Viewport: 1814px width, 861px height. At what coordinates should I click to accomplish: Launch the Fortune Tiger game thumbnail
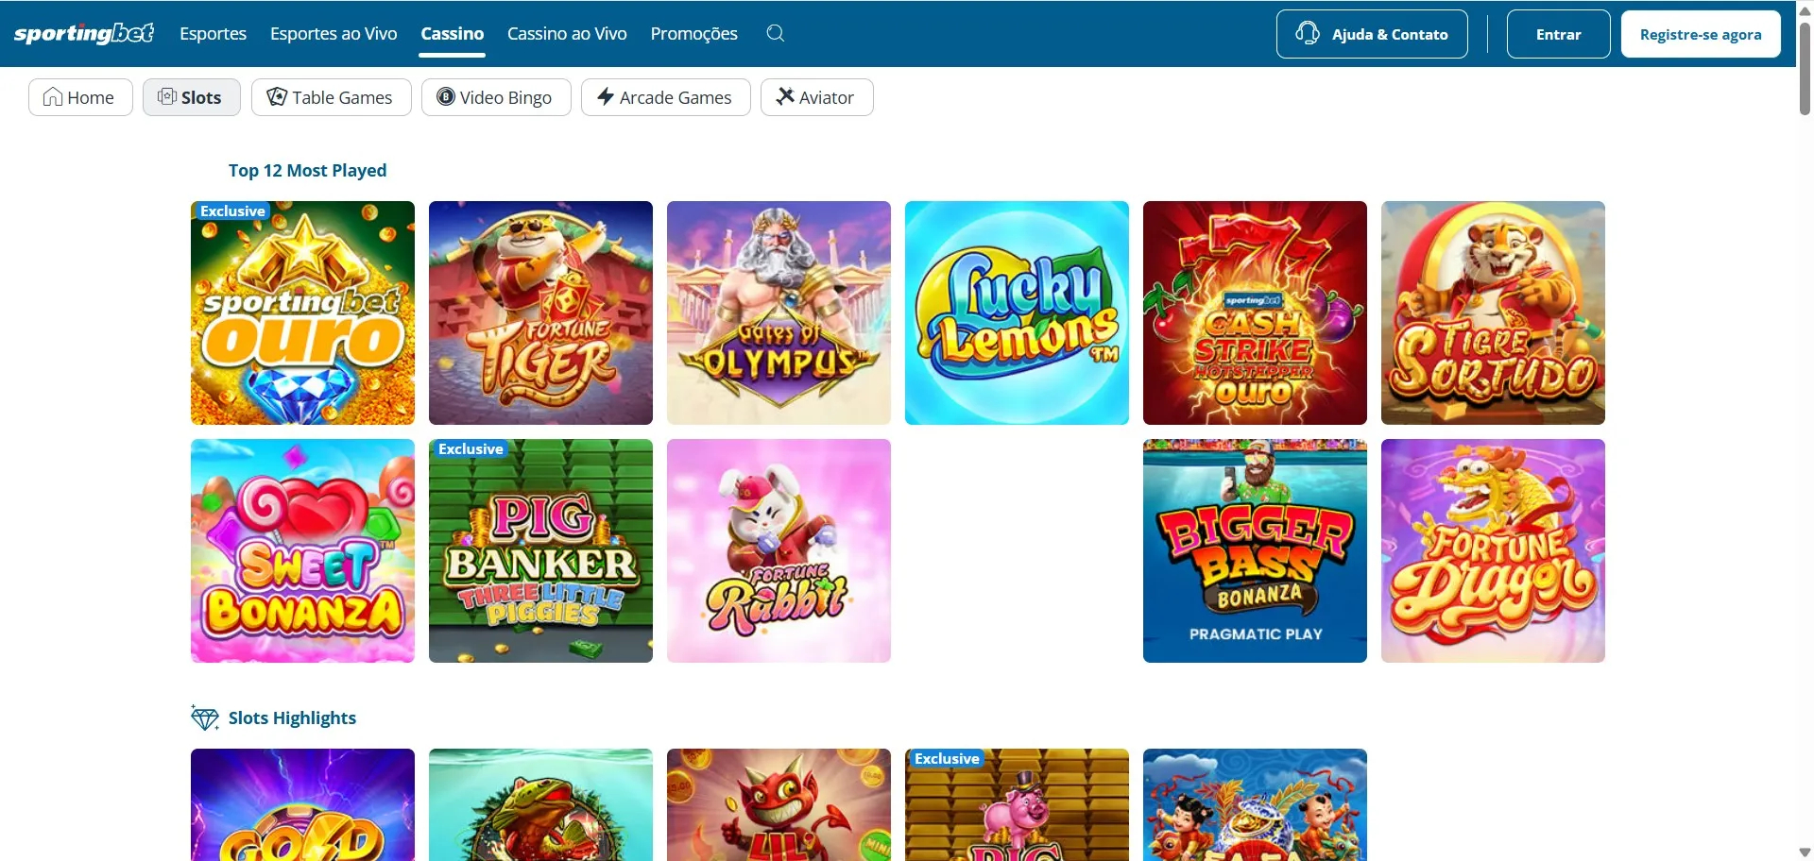tap(540, 312)
